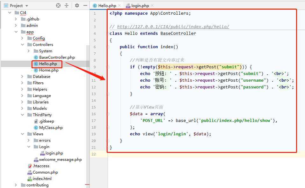Collapse the Controllers folder

click(x=22, y=45)
